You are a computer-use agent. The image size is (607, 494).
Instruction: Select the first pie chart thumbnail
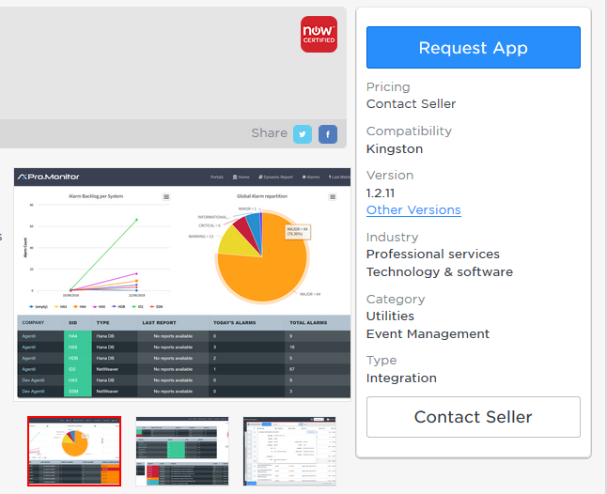coord(74,451)
